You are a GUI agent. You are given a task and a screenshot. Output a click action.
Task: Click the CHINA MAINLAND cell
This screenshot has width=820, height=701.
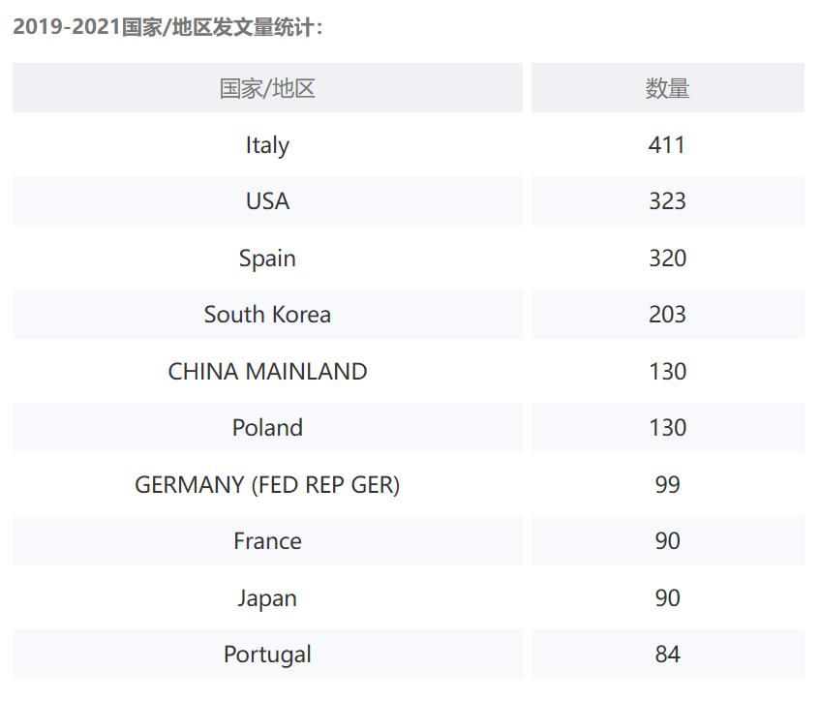pos(267,372)
